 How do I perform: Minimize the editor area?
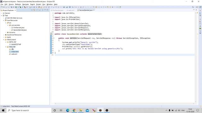(194, 10)
